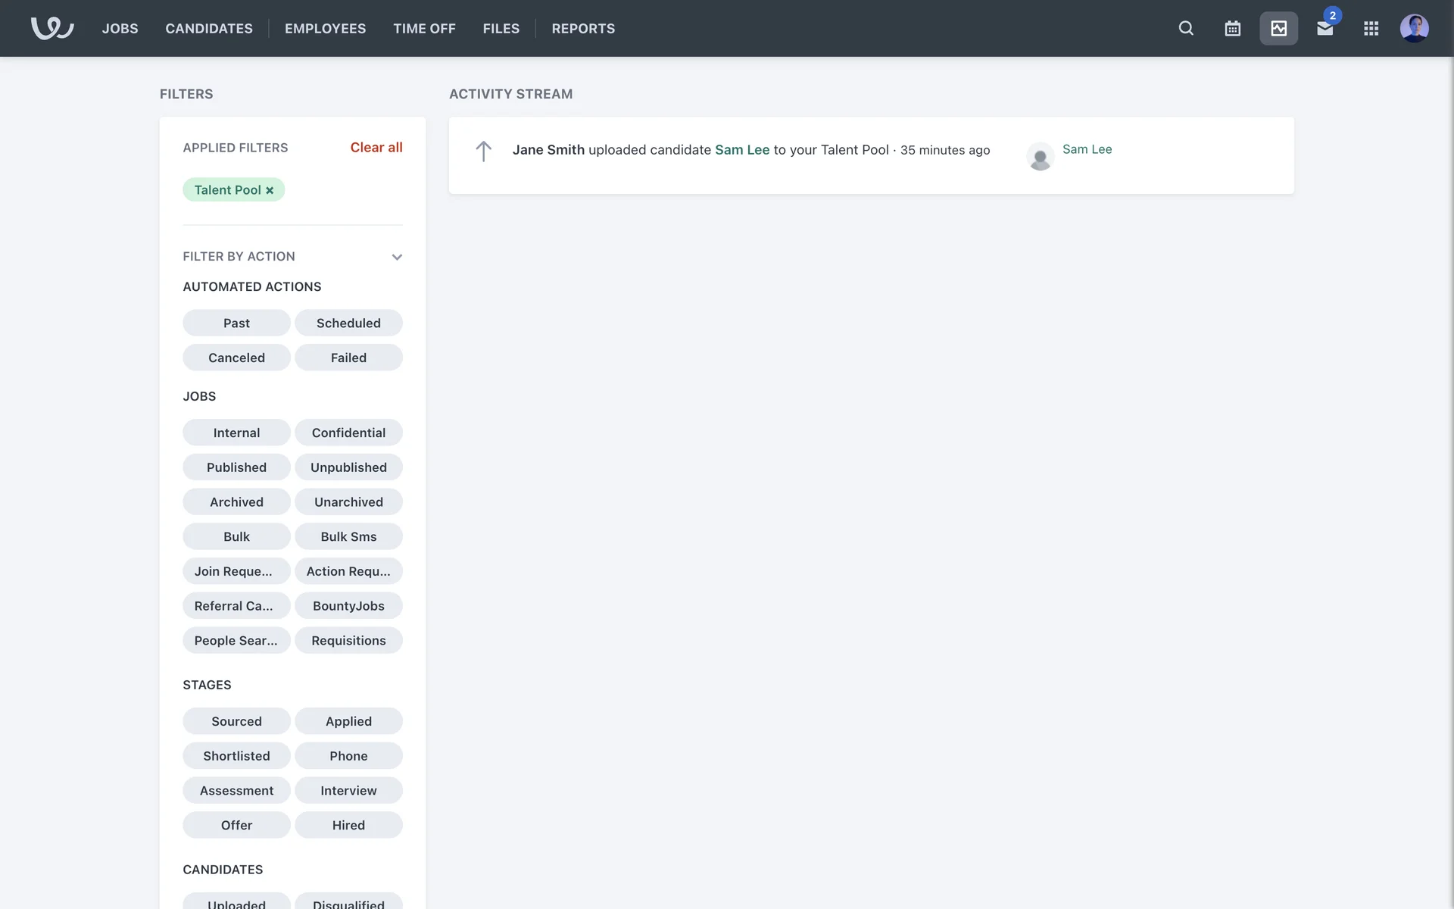
Task: Open the calendar icon
Action: [x=1232, y=28]
